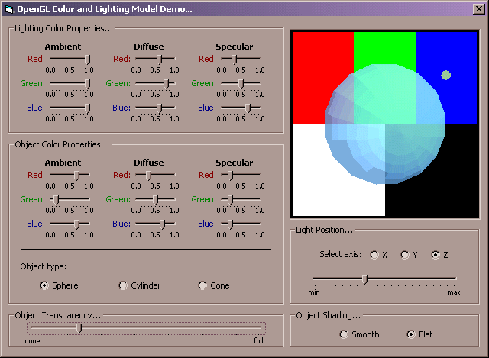Image resolution: width=489 pixels, height=358 pixels.
Task: Select Z axis for light position
Action: 436,255
